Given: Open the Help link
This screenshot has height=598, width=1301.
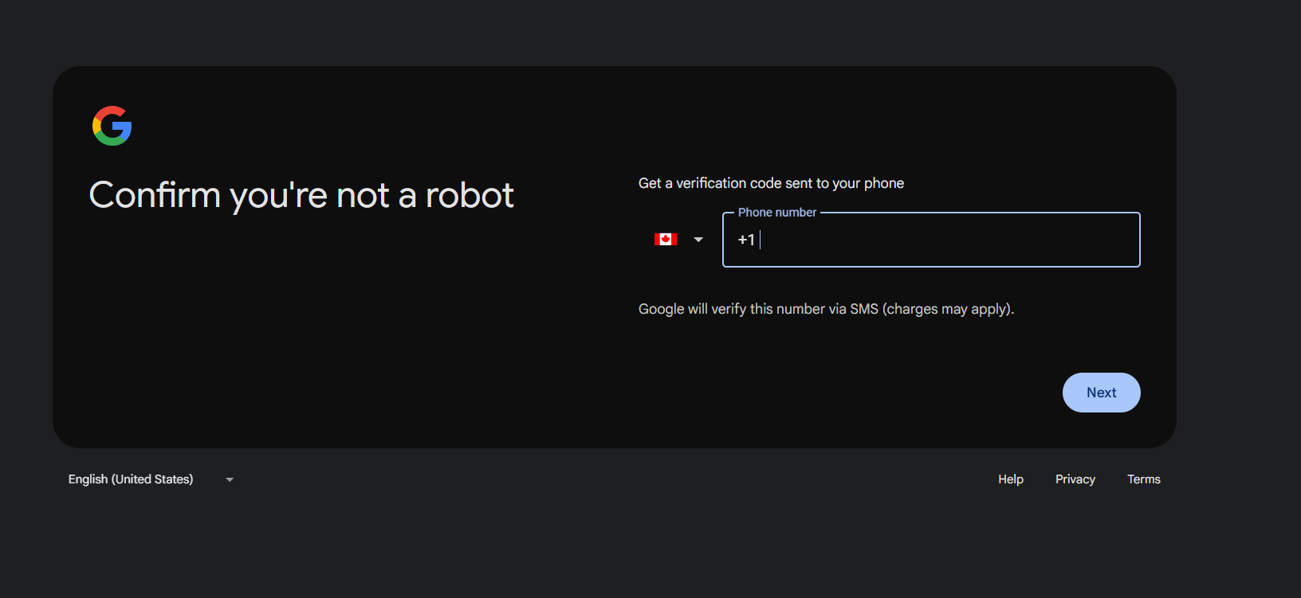Looking at the screenshot, I should click(x=1010, y=479).
